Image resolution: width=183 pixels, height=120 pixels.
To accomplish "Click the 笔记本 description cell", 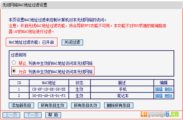I will [x=122, y=96].
